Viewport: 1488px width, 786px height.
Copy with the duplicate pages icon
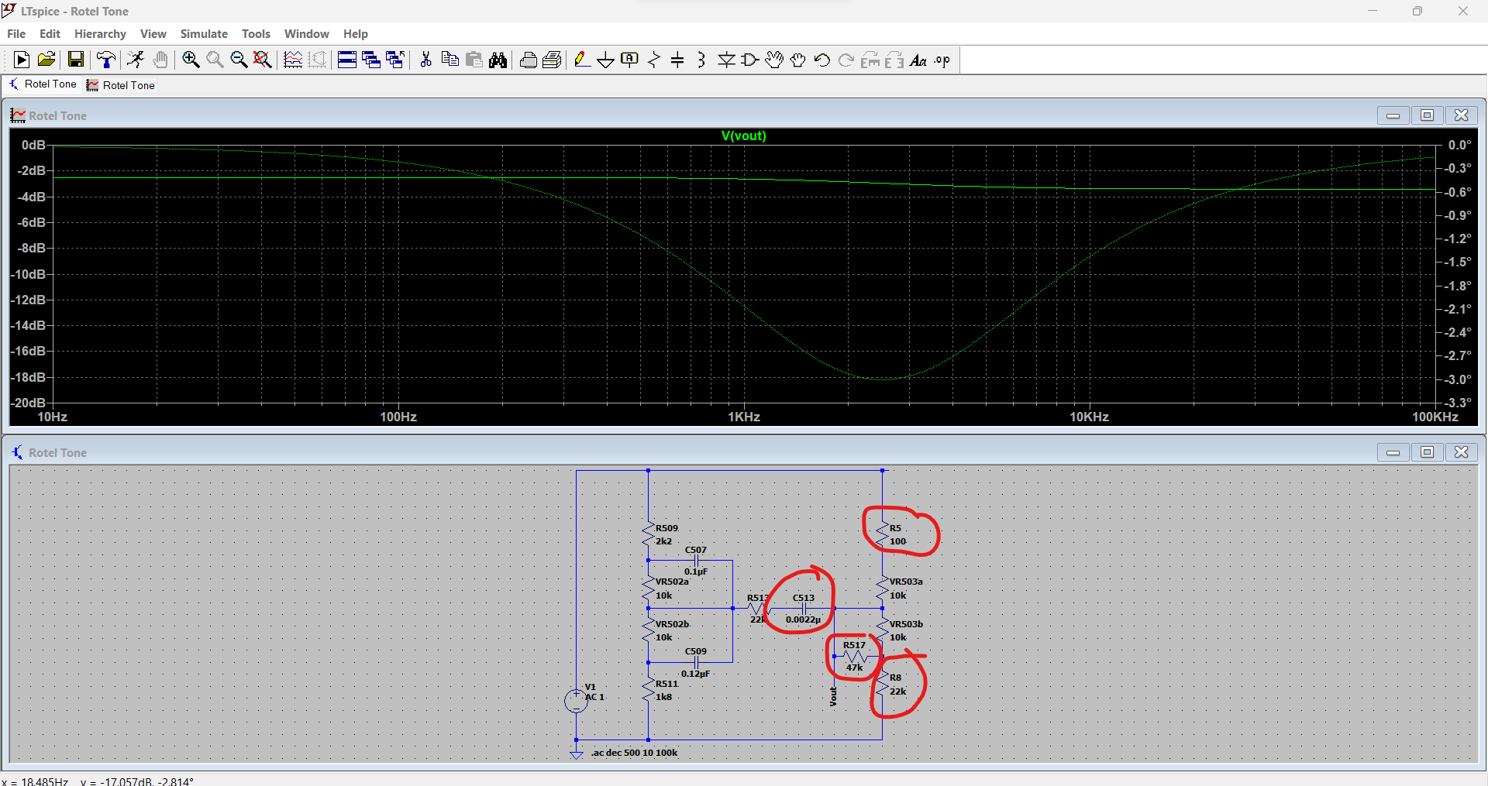(x=449, y=60)
